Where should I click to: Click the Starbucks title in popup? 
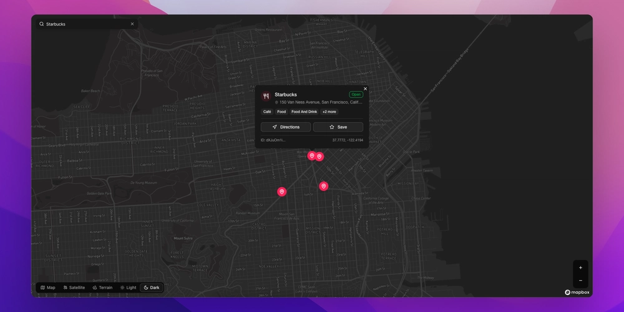[x=286, y=95]
